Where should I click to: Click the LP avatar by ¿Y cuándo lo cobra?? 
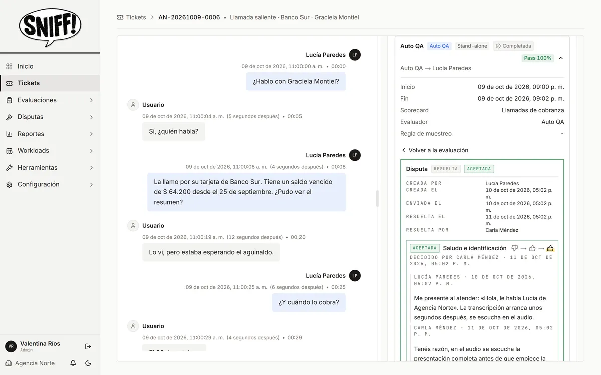355,276
